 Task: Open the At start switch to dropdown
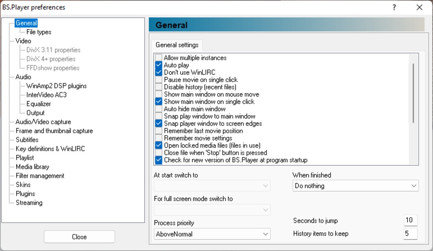coord(212,186)
